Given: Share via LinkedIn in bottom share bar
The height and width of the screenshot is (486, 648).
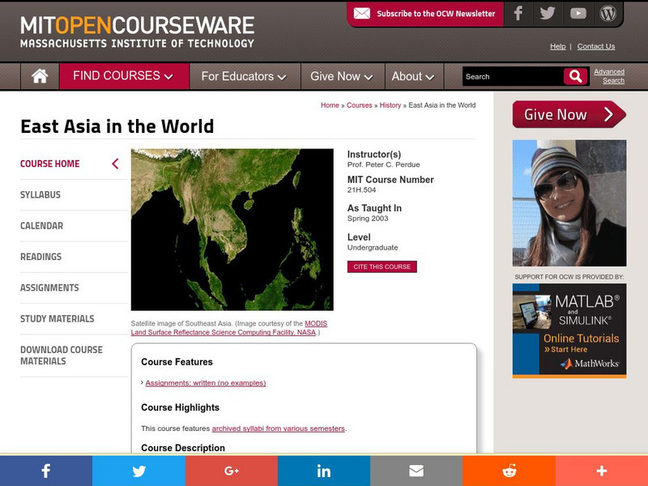Looking at the screenshot, I should click(324, 471).
